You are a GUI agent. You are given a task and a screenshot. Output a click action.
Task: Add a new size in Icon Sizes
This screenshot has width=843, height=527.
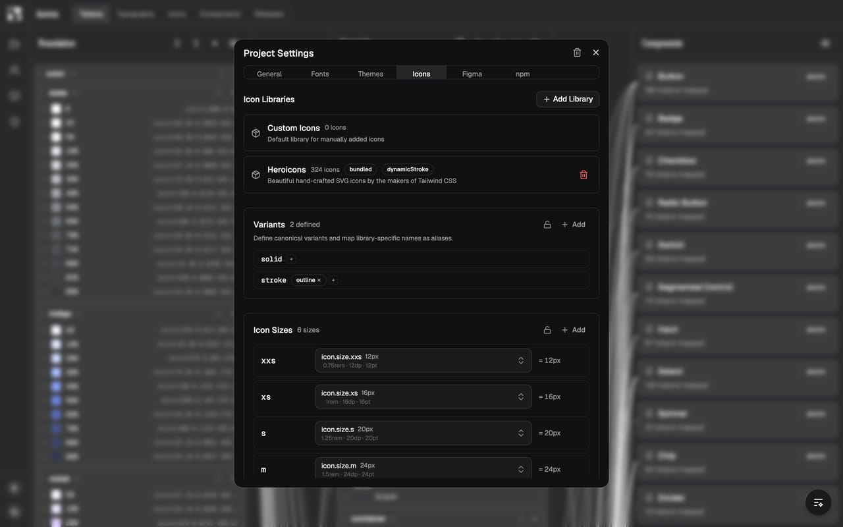tap(574, 330)
